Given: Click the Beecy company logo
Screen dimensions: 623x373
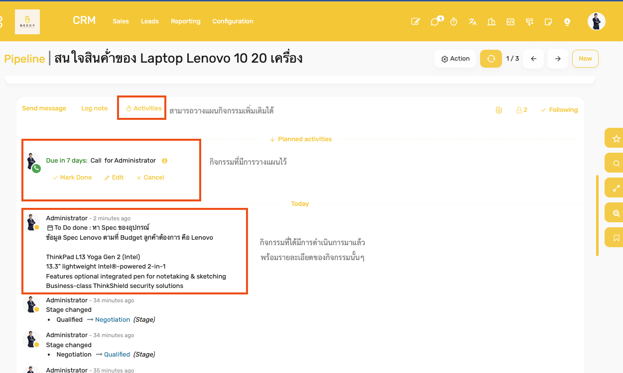Looking at the screenshot, I should pyautogui.click(x=27, y=21).
